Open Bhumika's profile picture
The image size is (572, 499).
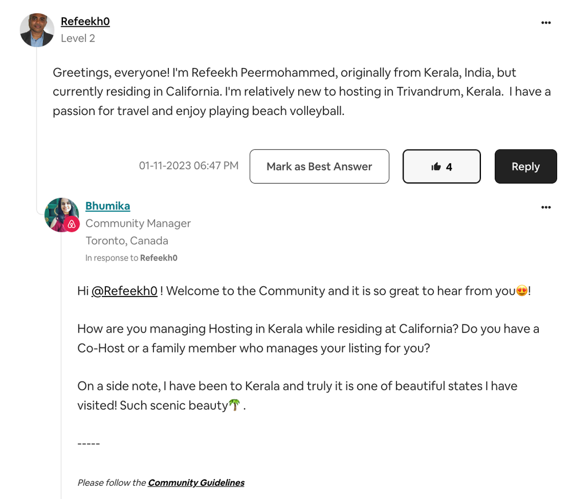pyautogui.click(x=60, y=214)
